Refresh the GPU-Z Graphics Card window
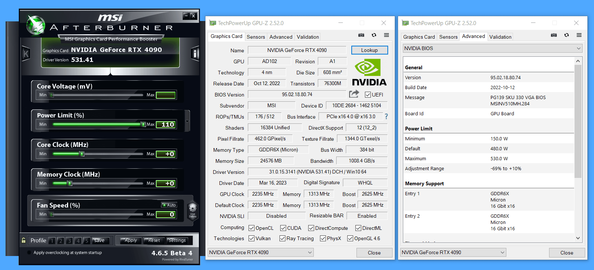This screenshot has height=270, width=594. tap(374, 35)
